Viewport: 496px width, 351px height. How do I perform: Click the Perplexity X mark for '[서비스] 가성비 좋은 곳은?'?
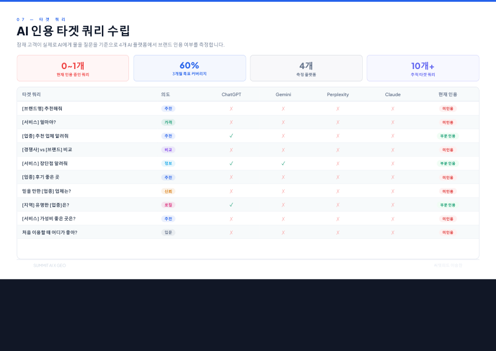tap(338, 219)
